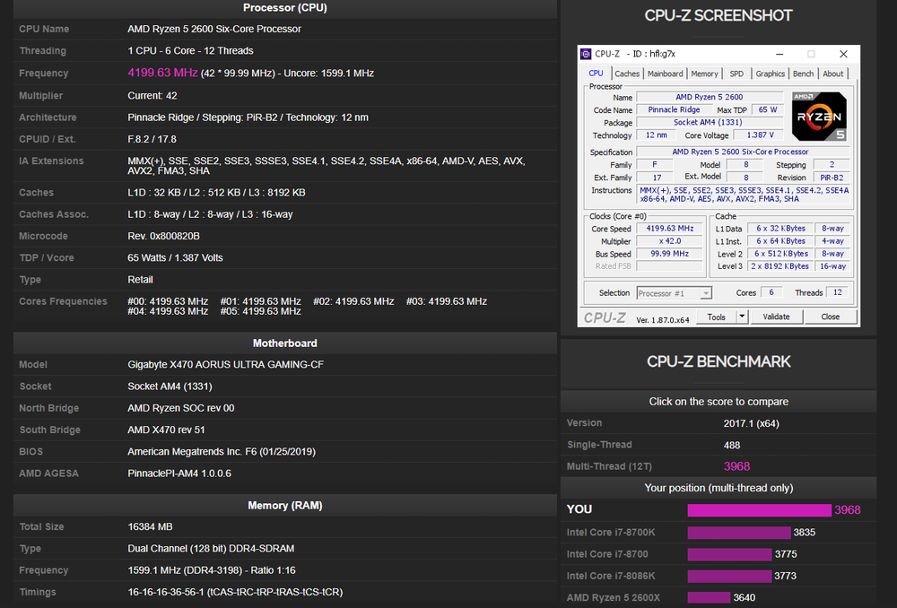Click the single-thread score 488
The height and width of the screenshot is (608, 897).
coord(732,445)
